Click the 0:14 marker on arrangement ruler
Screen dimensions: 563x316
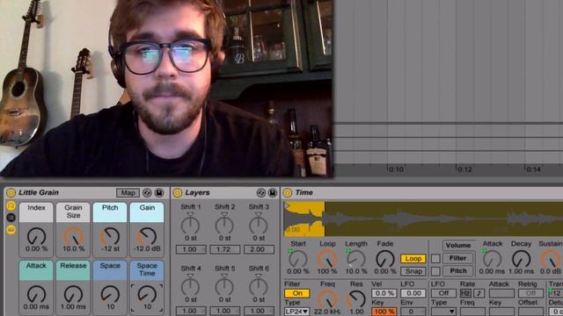[x=533, y=169]
